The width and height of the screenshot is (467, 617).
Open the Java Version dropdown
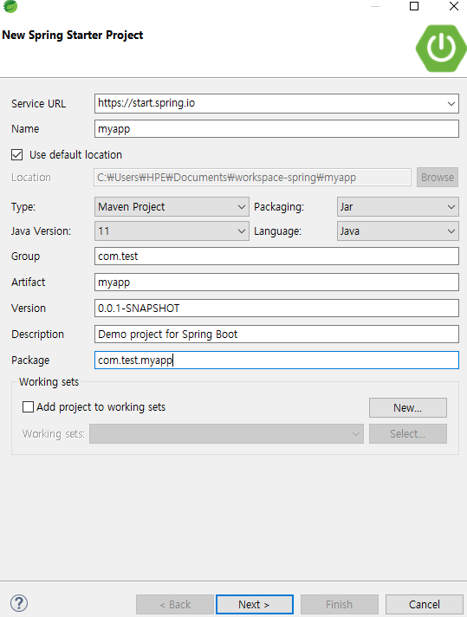click(172, 231)
